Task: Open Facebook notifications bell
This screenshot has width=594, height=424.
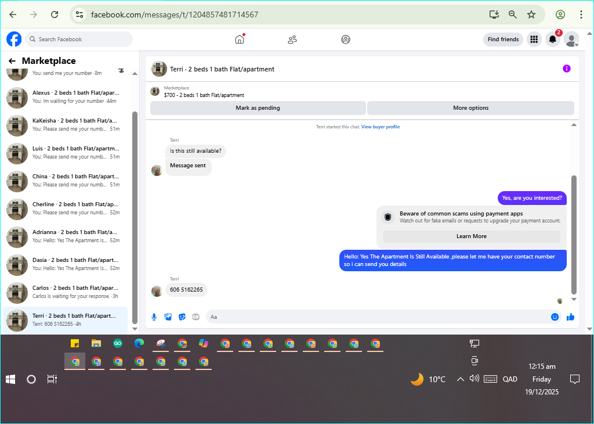Action: click(553, 39)
